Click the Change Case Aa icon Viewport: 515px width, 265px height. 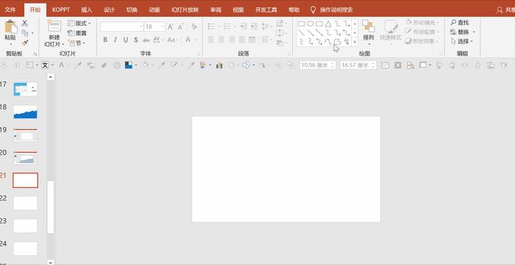click(171, 40)
